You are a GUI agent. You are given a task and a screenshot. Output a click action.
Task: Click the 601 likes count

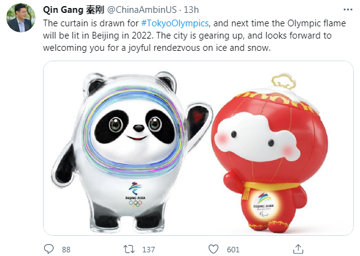point(233,249)
